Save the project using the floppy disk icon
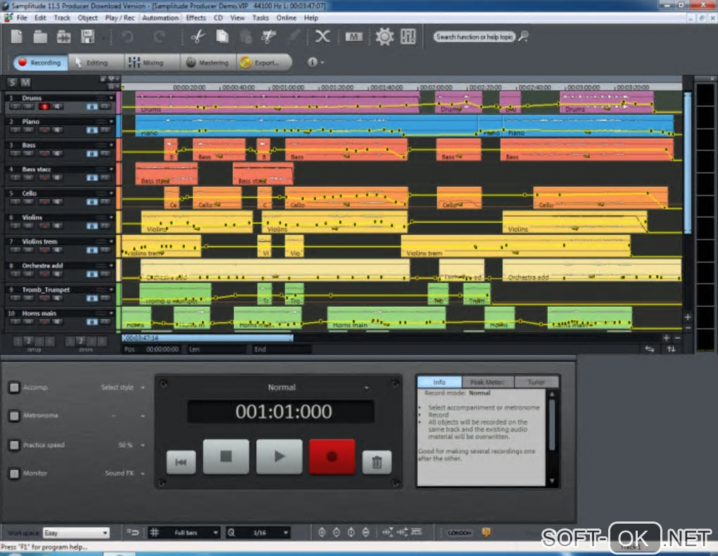The image size is (718, 556). 87,36
